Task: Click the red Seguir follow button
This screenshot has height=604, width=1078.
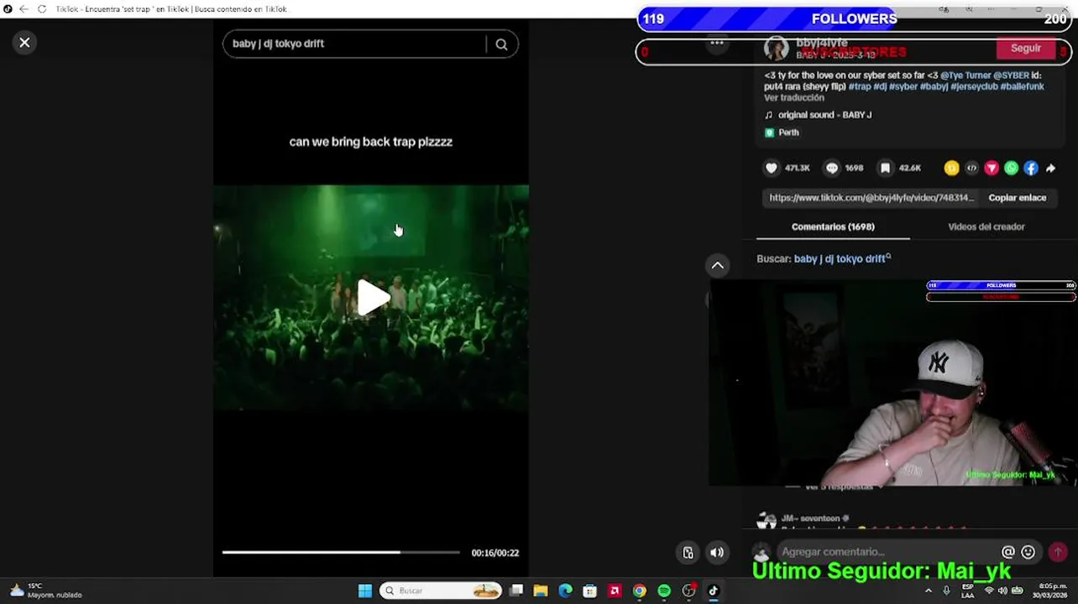Action: click(x=1025, y=49)
